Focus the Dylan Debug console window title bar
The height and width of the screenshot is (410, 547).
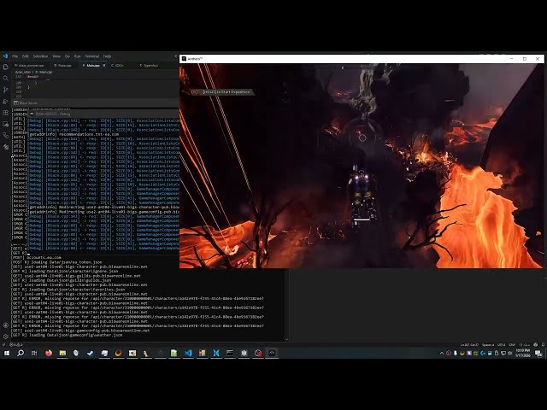click(103, 114)
